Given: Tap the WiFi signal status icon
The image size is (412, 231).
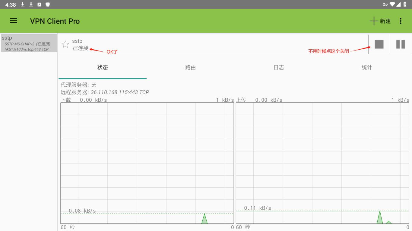Looking at the screenshot, I should 392,5.
